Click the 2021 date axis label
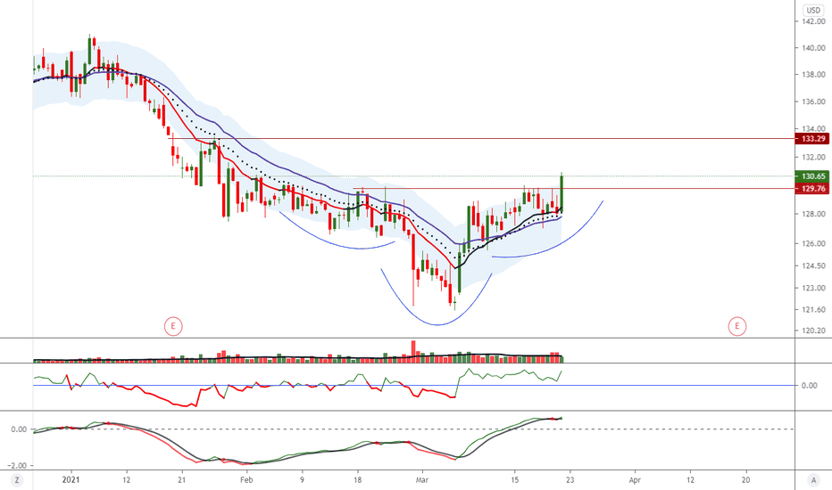Image resolution: width=832 pixels, height=490 pixels. (71, 480)
